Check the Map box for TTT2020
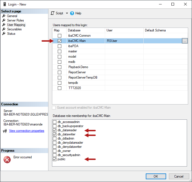The width and height of the screenshot is (192, 182). [x=59, y=88]
